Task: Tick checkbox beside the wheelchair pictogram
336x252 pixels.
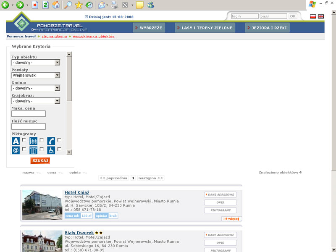Action: point(59,149)
